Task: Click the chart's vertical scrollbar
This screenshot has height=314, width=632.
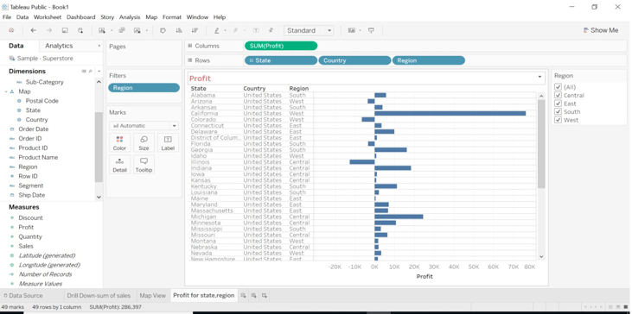Action: click(x=541, y=143)
